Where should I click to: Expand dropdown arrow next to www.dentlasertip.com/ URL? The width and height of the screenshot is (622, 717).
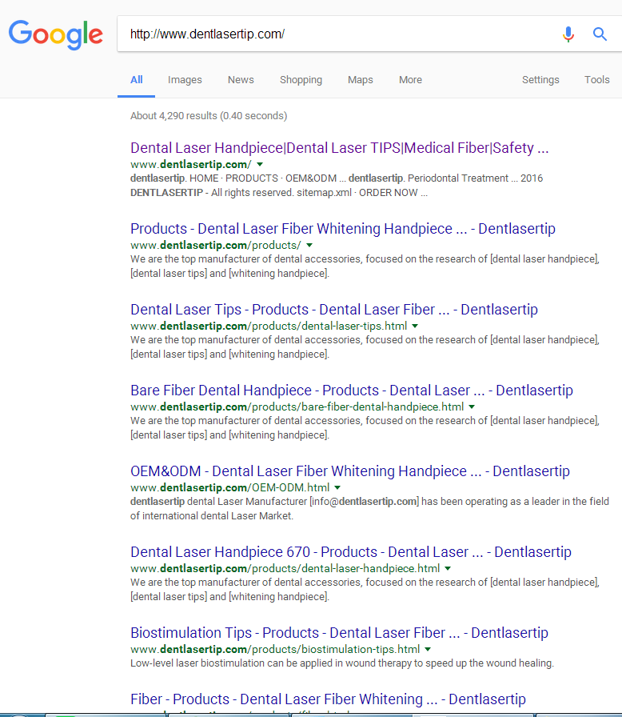tap(260, 164)
